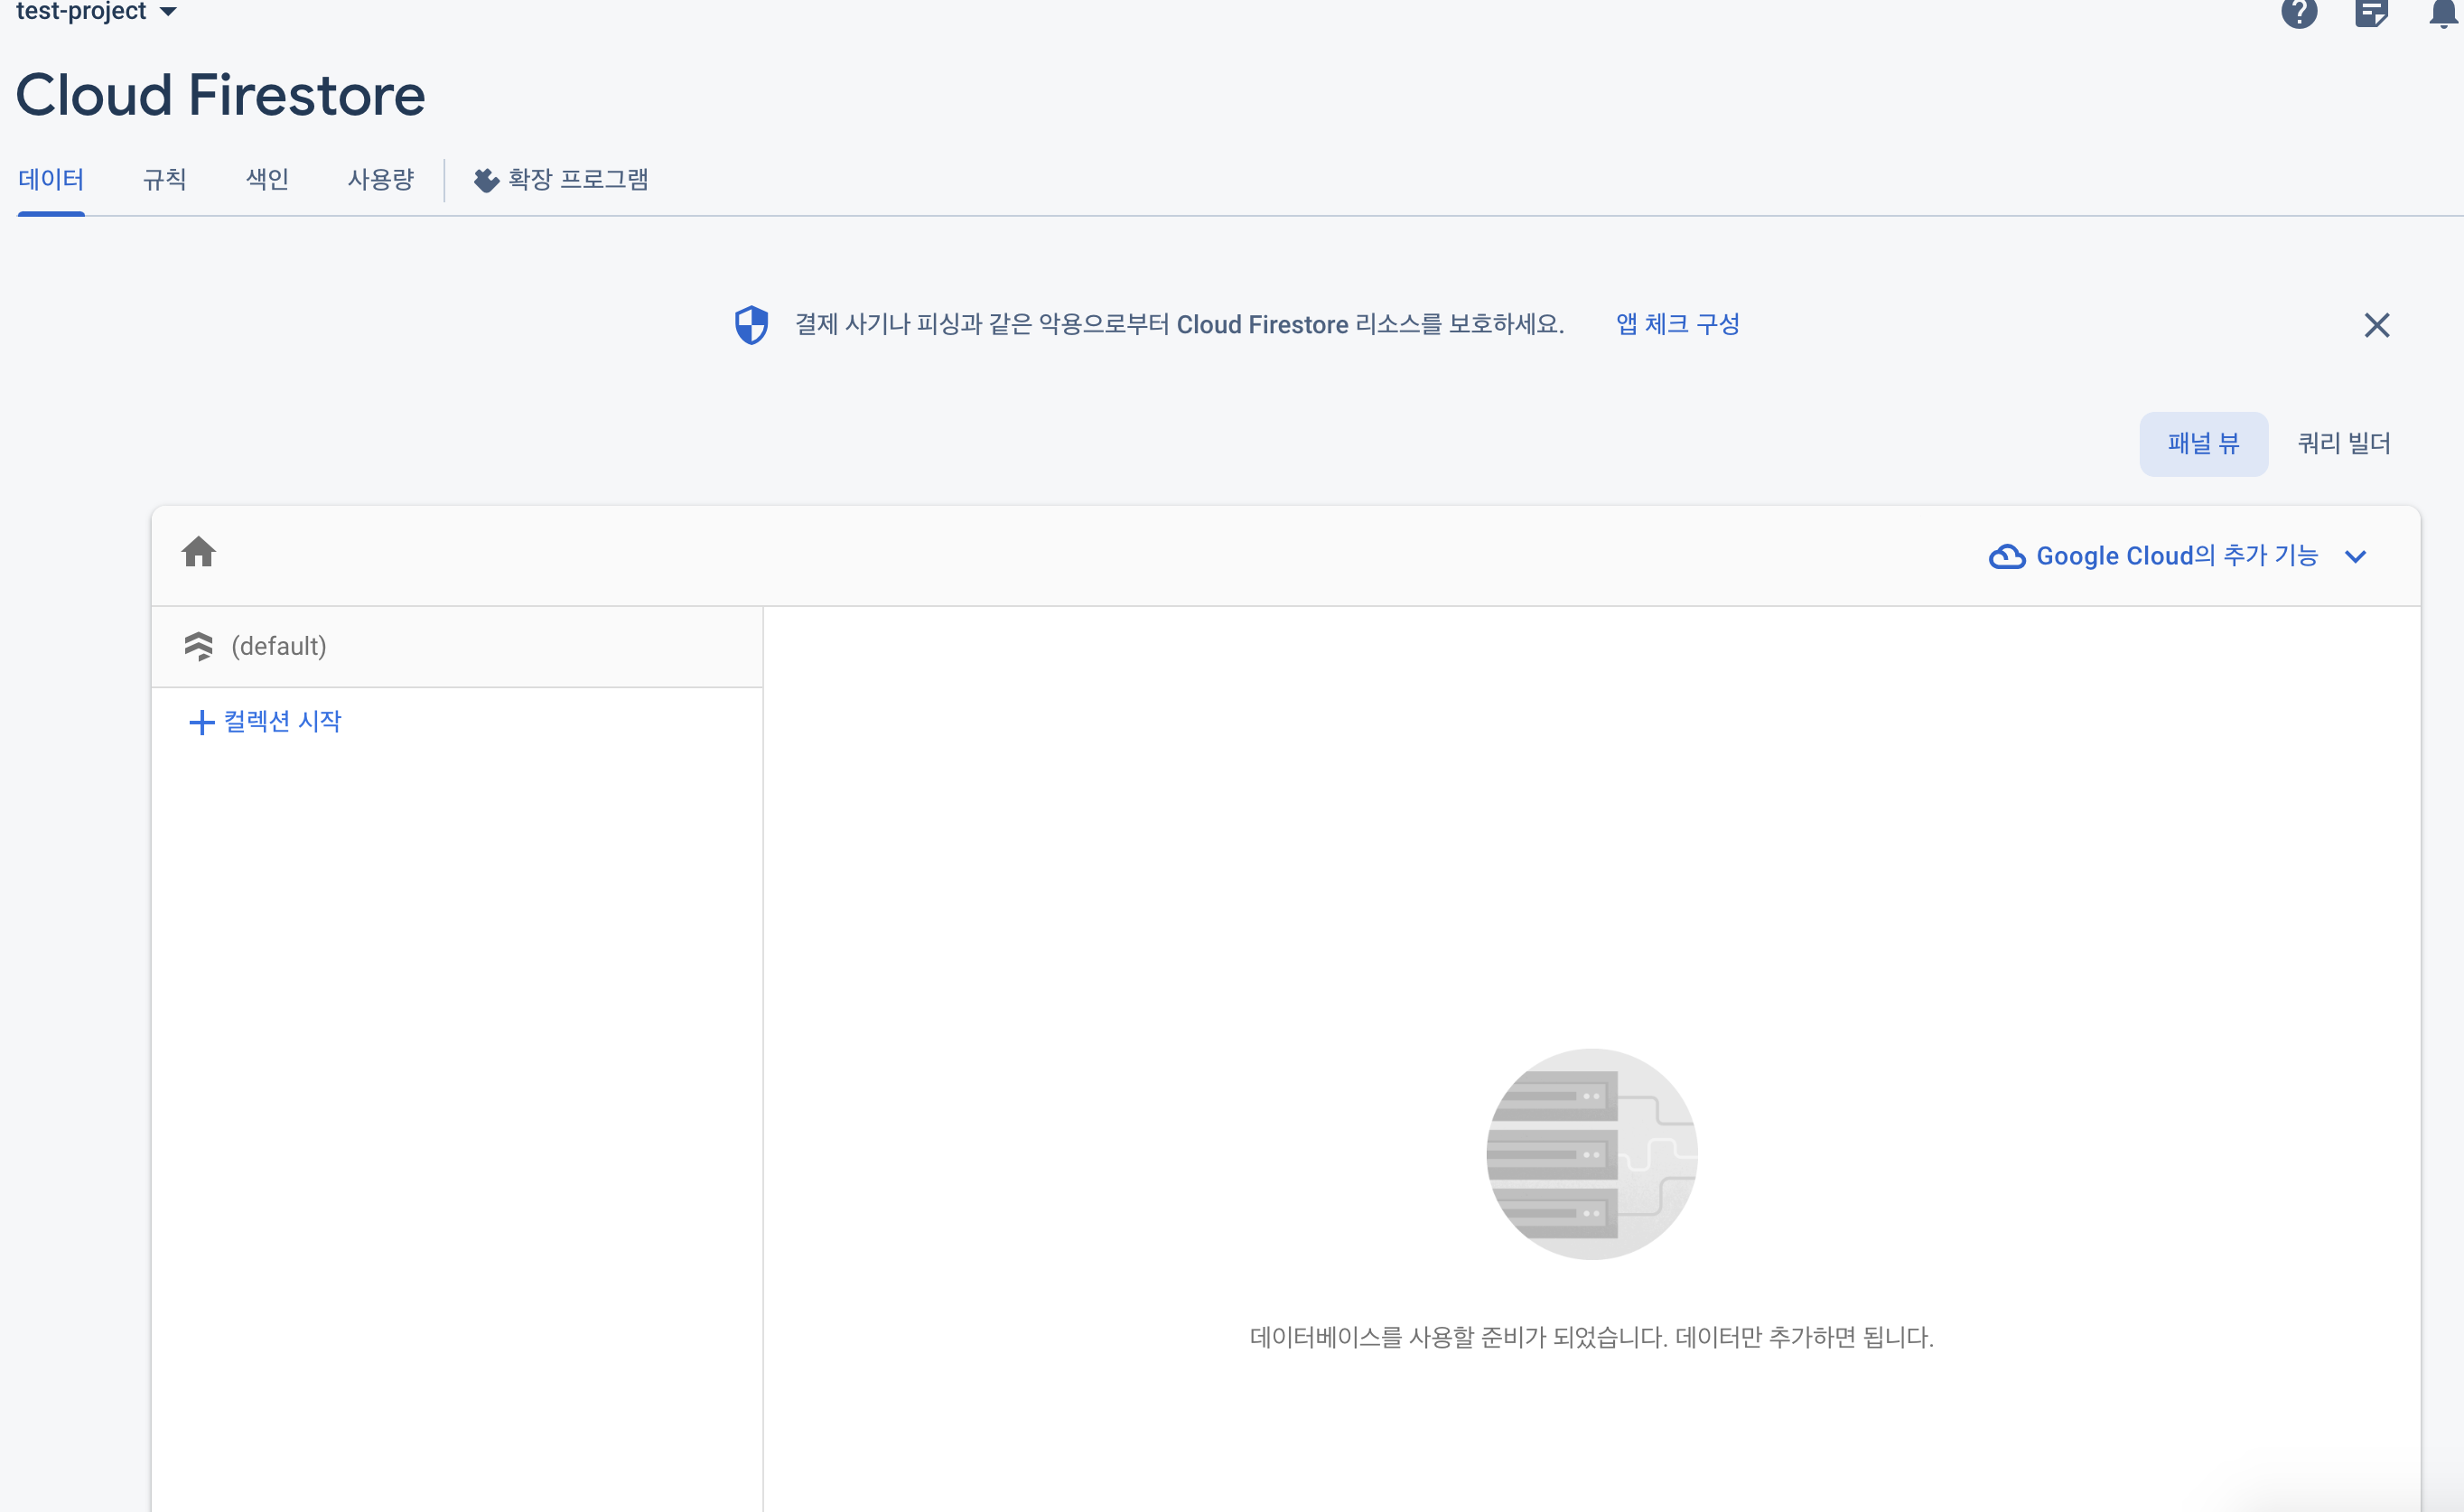Open the release notes icon

(2371, 12)
